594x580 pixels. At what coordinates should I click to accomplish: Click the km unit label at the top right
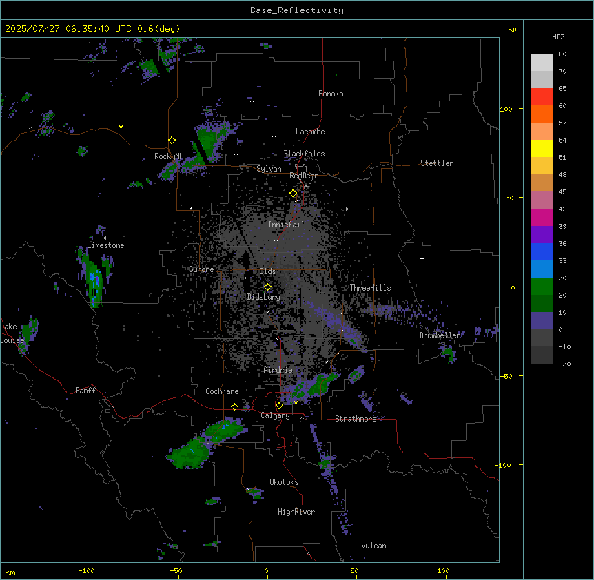click(x=513, y=29)
